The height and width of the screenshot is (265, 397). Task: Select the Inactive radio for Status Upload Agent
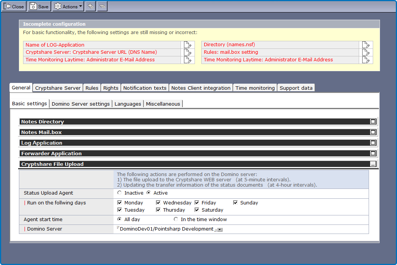(120, 193)
